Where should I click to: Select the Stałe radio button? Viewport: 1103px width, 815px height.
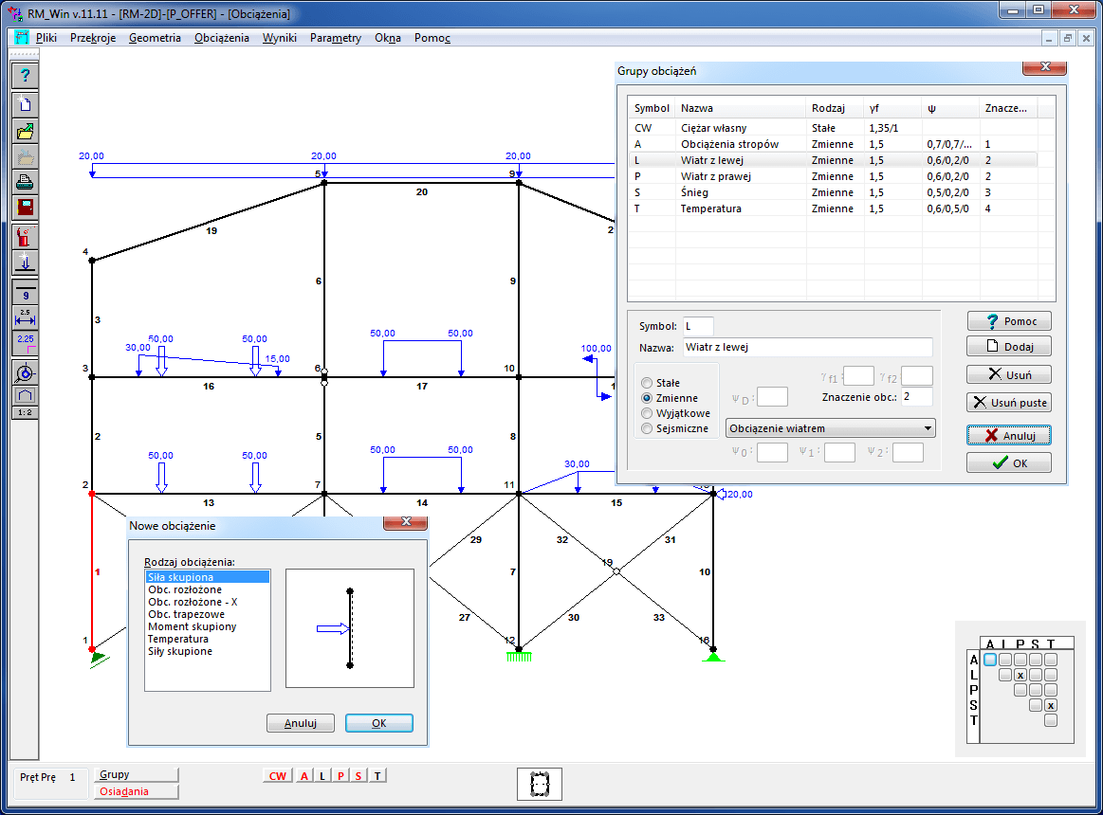click(x=648, y=383)
